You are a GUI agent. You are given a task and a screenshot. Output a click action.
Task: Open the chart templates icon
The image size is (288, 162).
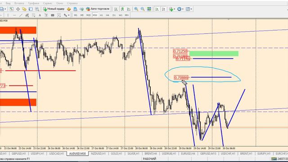[188, 9]
